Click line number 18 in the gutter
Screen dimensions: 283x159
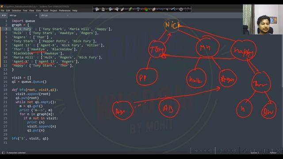pyautogui.click(x=5, y=90)
